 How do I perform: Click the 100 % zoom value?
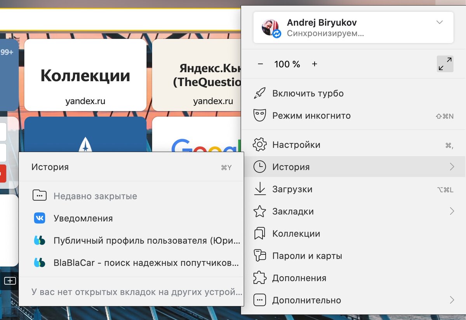[x=287, y=64]
